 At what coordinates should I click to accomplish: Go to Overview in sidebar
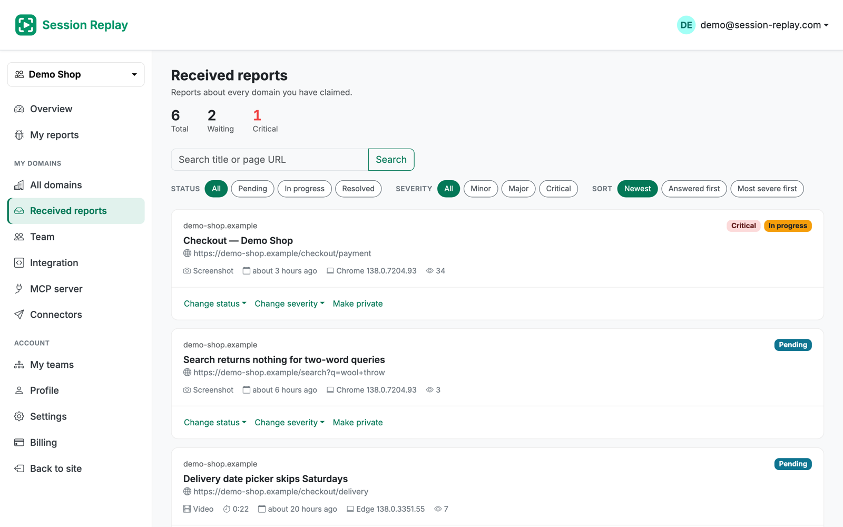click(x=76, y=109)
